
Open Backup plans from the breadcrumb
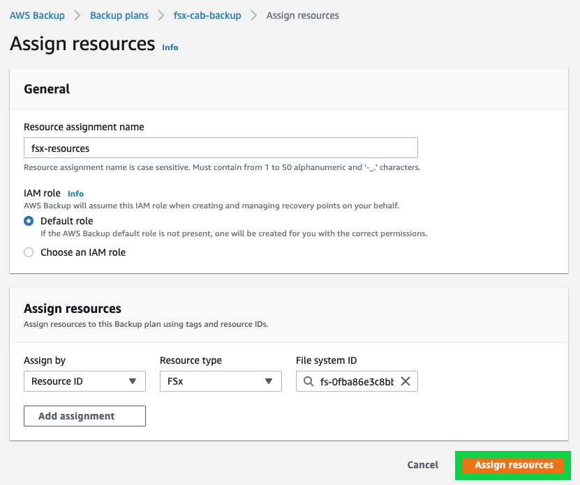click(x=119, y=15)
